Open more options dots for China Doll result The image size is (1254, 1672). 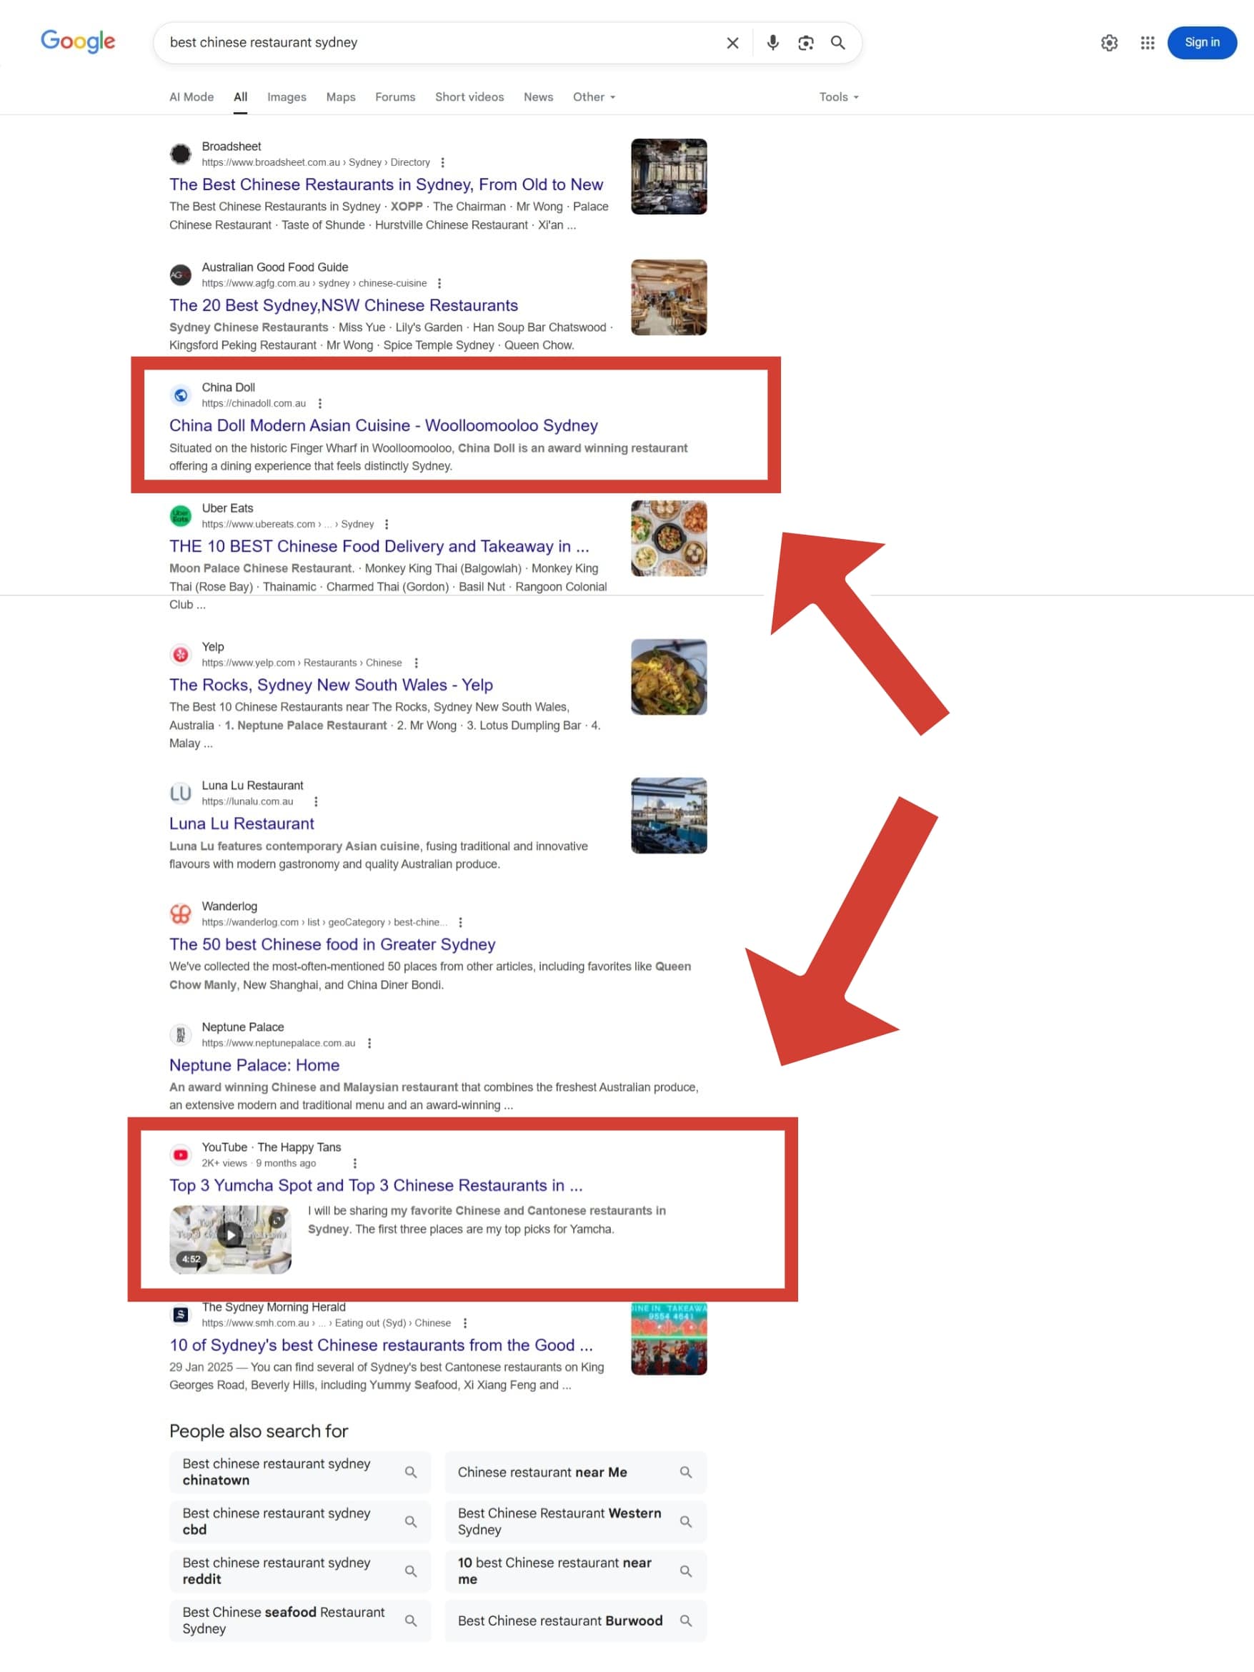click(x=320, y=404)
